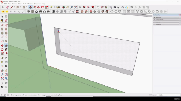Select the Freehand tool in left toolbar

tap(6, 25)
